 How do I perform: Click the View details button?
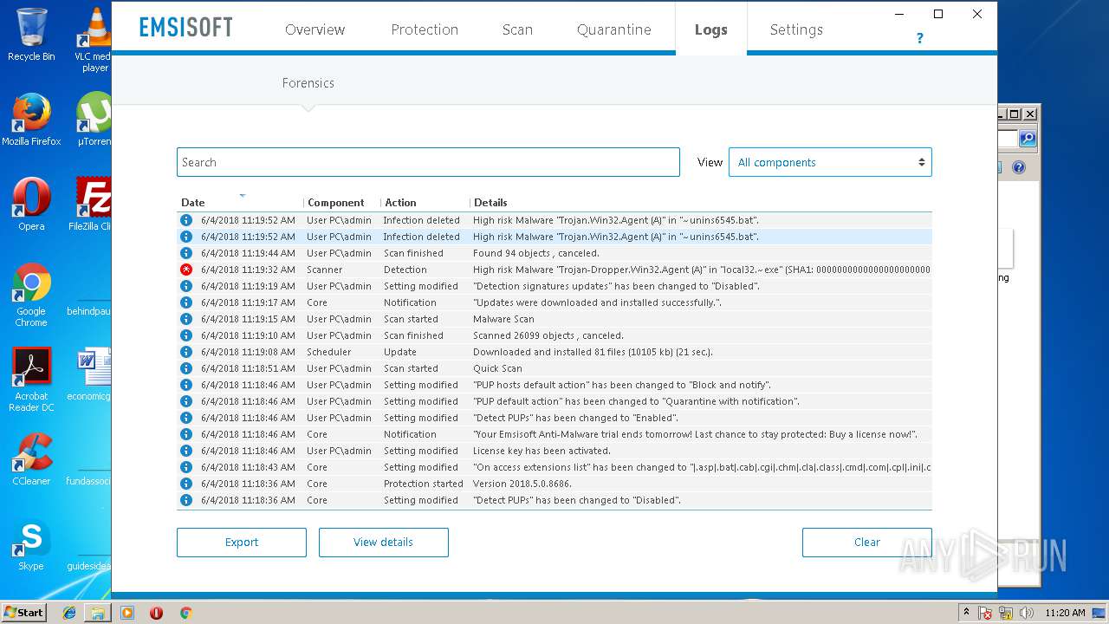tap(383, 543)
